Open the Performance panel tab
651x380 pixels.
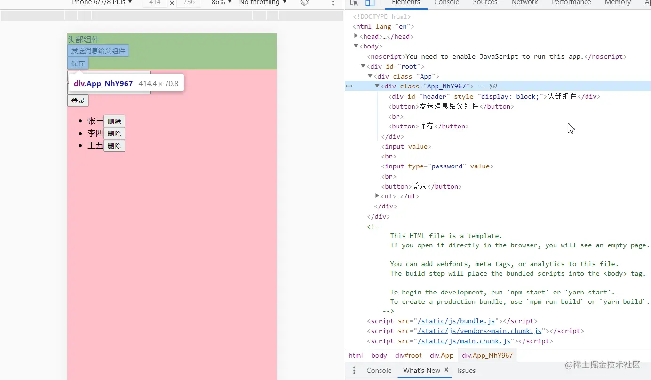point(572,2)
